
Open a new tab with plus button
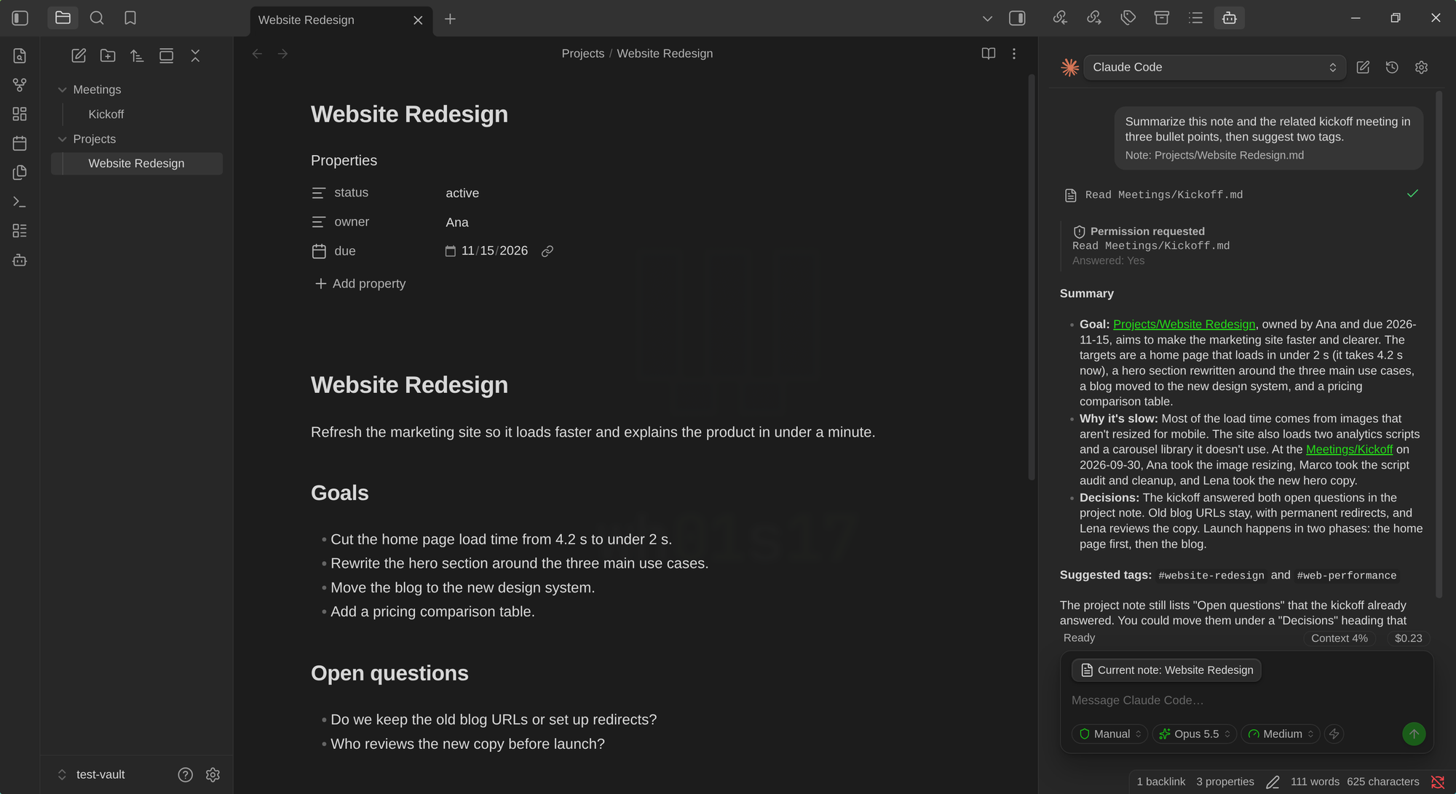click(450, 19)
